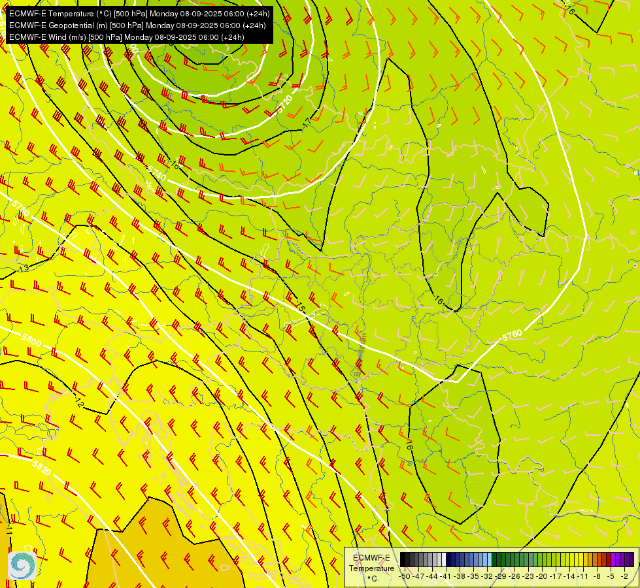Click the -5 tick label on the legend

pos(610,577)
